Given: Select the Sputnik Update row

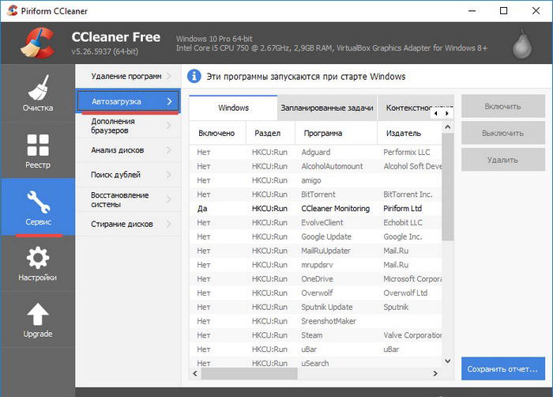Looking at the screenshot, I should click(315, 308).
